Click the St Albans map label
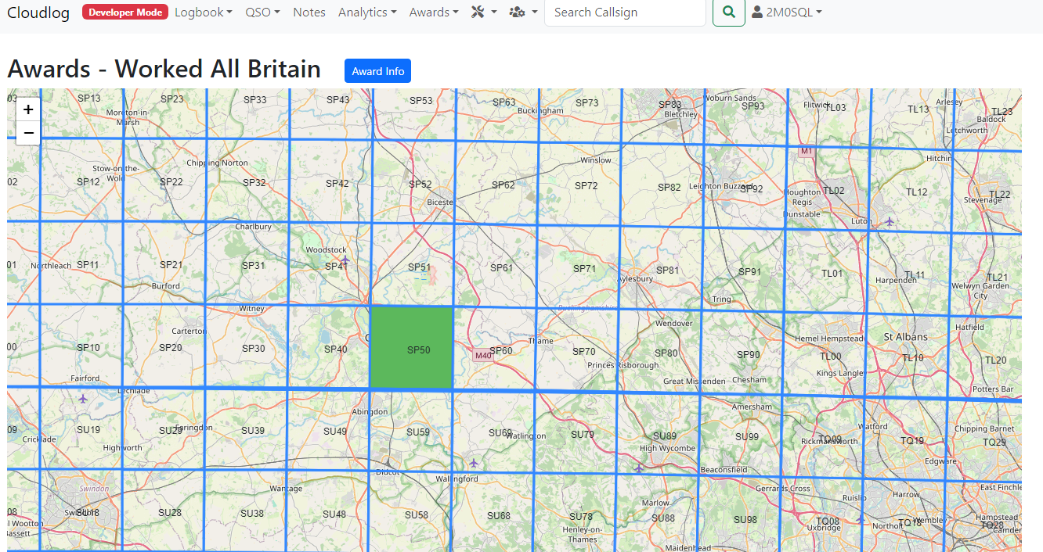1043x552 pixels. pos(905,337)
